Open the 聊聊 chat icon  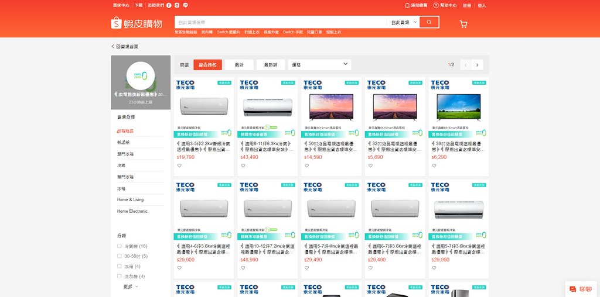[573, 289]
